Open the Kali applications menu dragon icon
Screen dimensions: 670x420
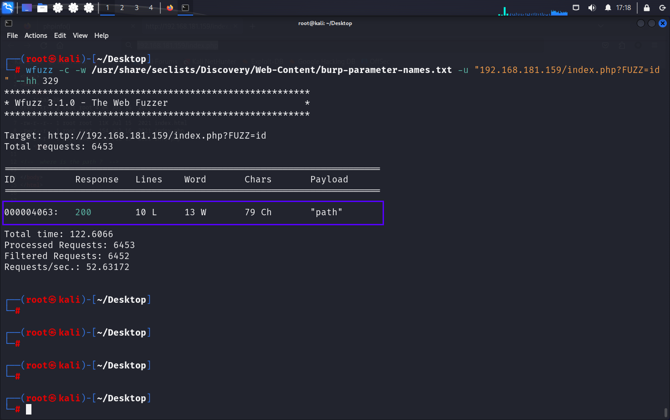click(8, 8)
